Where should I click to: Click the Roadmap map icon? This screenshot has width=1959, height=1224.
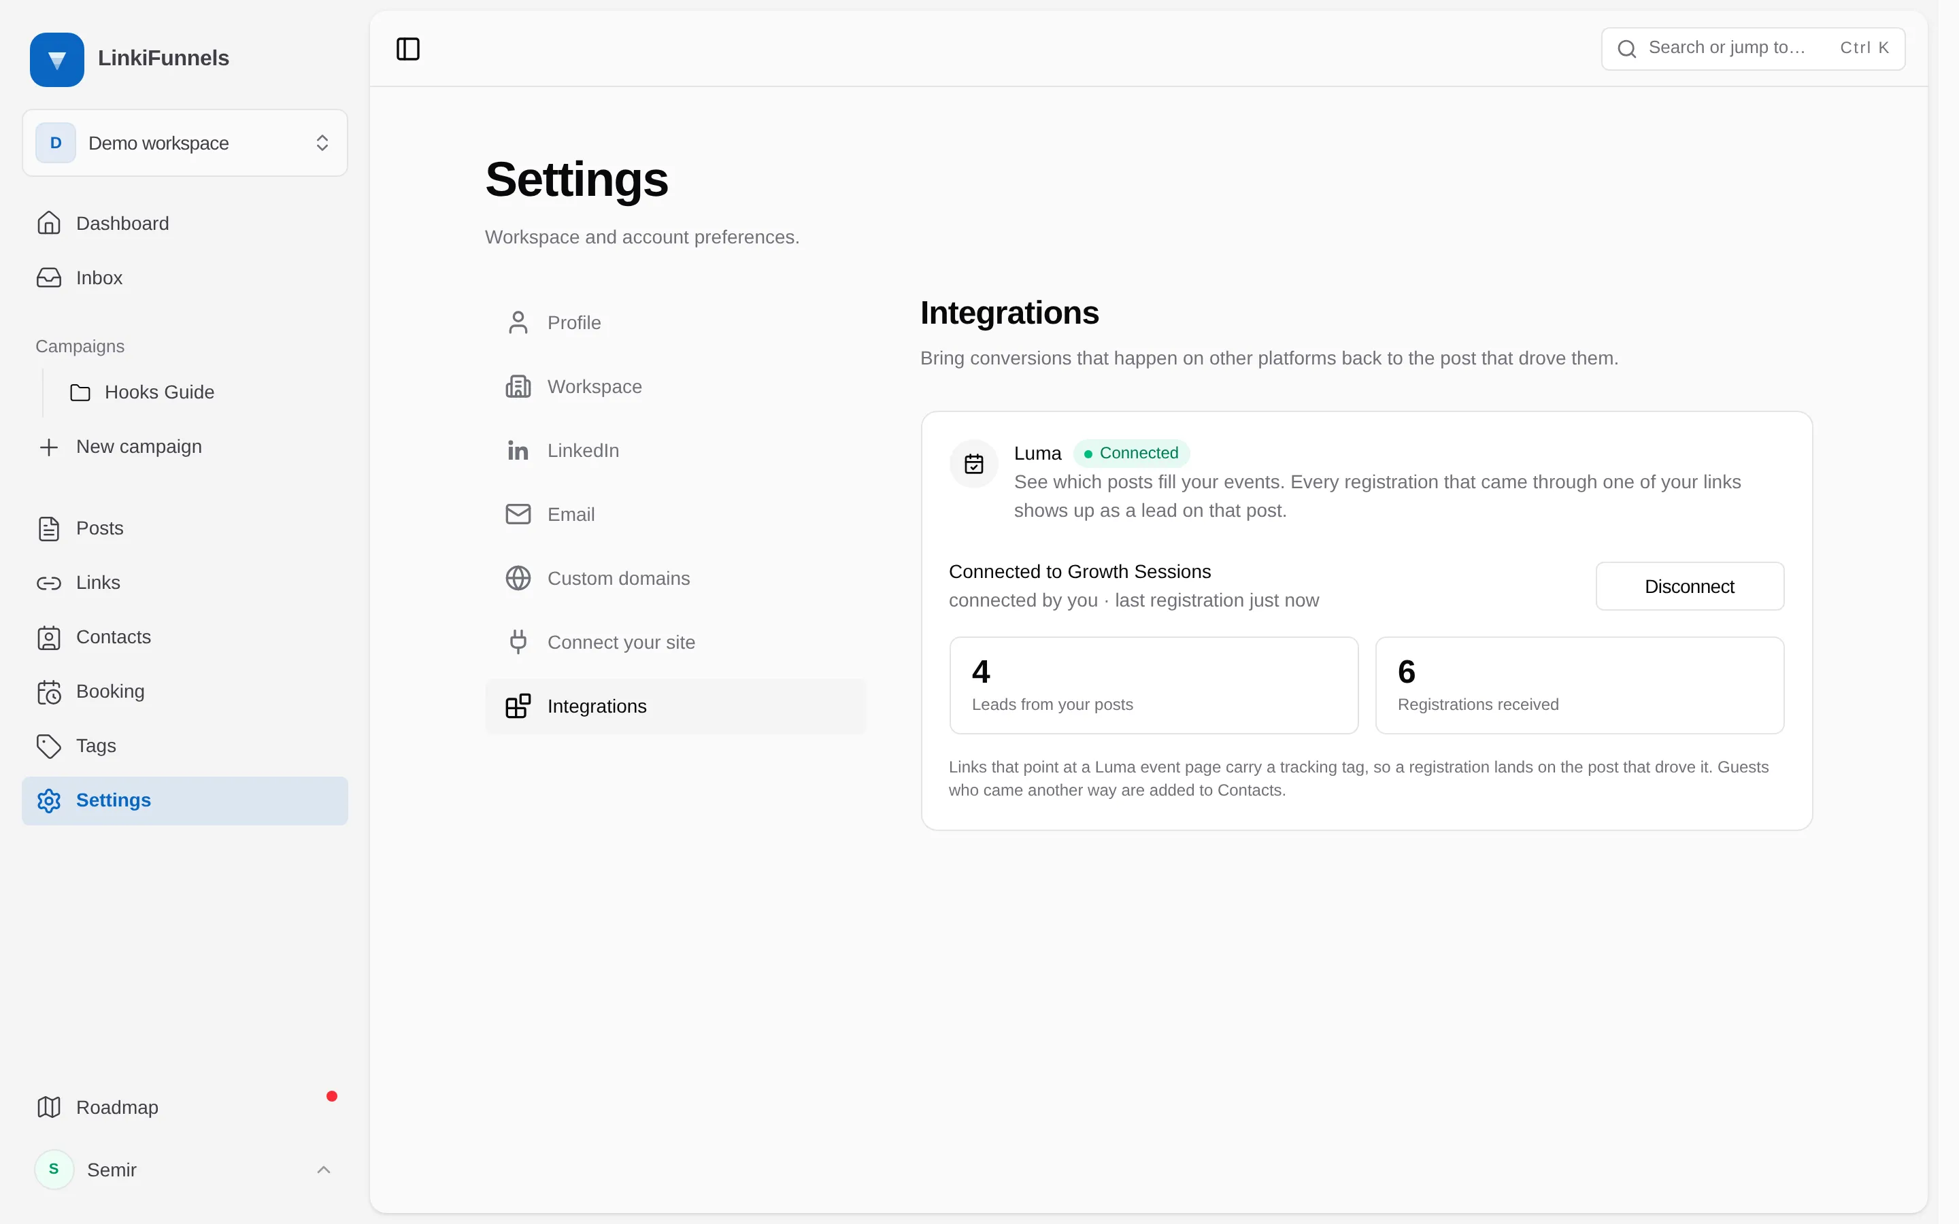(48, 1108)
